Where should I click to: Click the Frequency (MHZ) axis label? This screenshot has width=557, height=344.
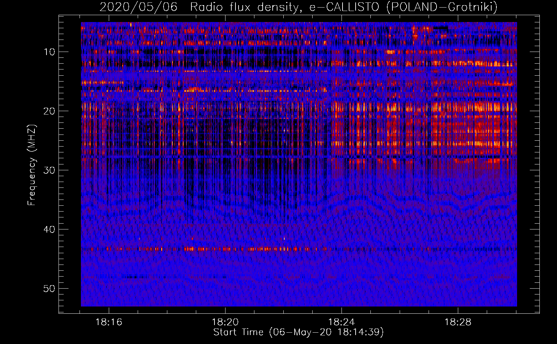tap(32, 165)
